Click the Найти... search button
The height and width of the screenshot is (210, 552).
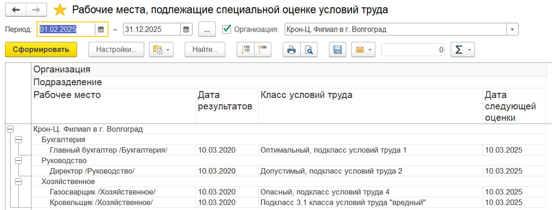205,50
